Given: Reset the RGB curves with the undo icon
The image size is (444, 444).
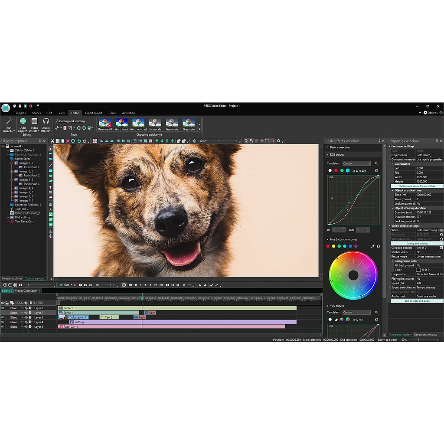Looking at the screenshot, I should click(377, 170).
